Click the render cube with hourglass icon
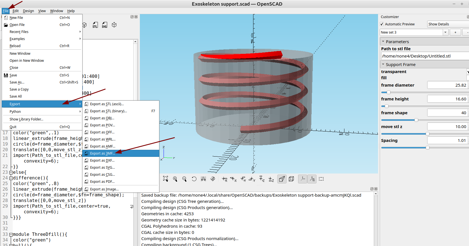The image size is (469, 246). tap(84, 25)
